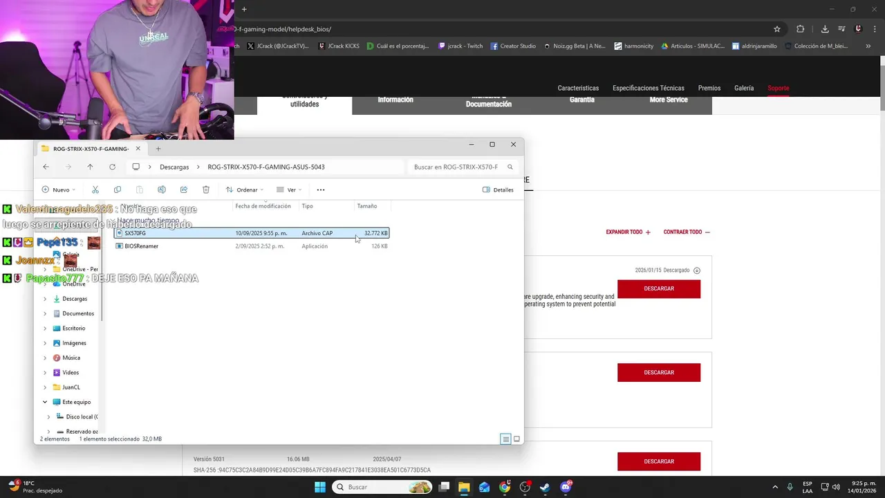Open the JCrack KICKS bookmark
The image size is (885, 498).
point(339,46)
